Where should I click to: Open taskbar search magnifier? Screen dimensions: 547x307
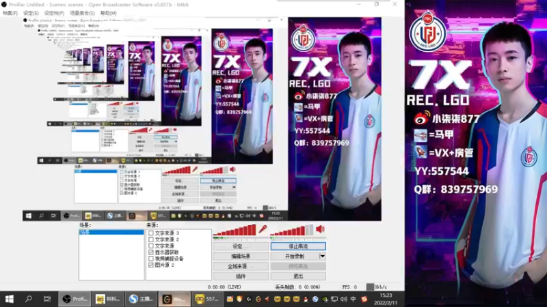(x=29, y=299)
